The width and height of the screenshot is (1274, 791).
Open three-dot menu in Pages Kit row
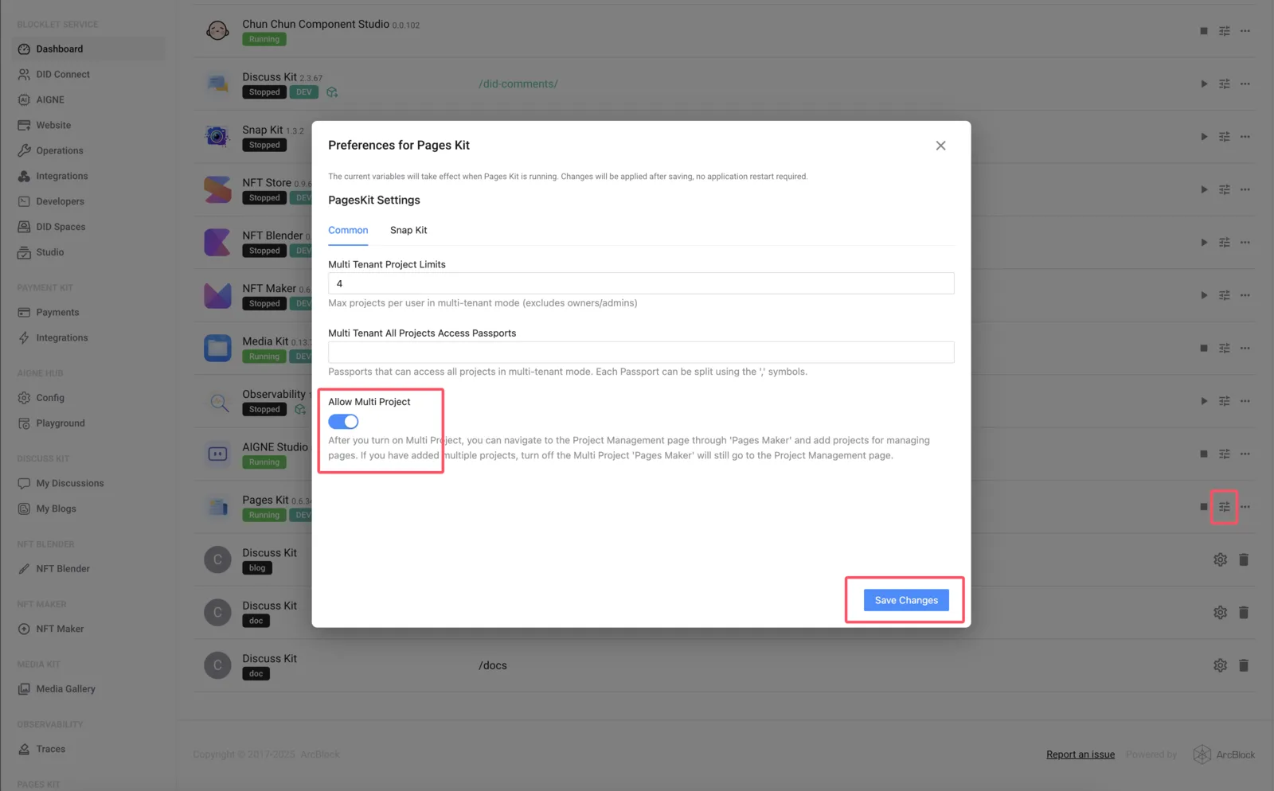point(1245,507)
